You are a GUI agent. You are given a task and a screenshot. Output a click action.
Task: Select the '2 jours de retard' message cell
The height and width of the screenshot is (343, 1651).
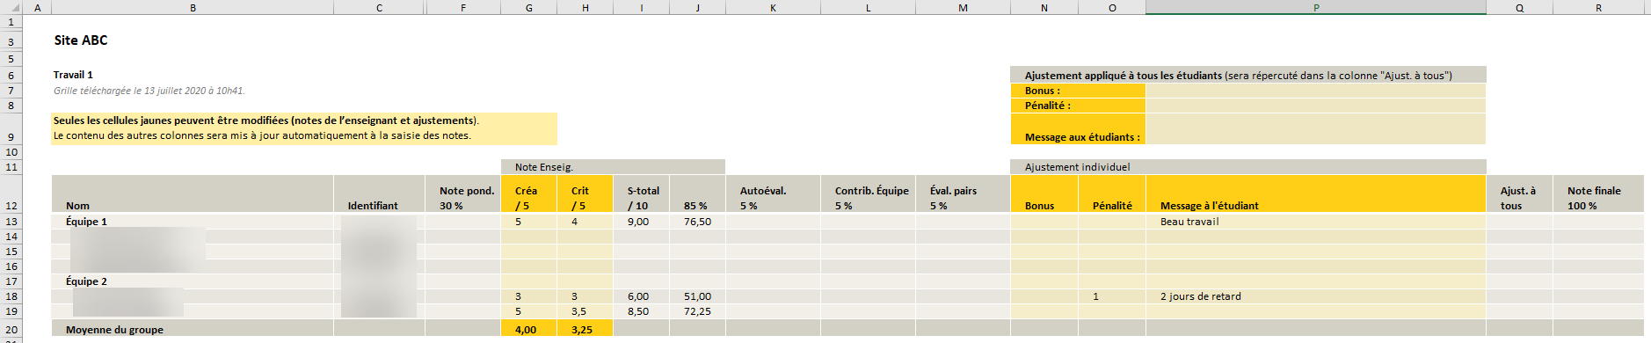coord(1316,296)
